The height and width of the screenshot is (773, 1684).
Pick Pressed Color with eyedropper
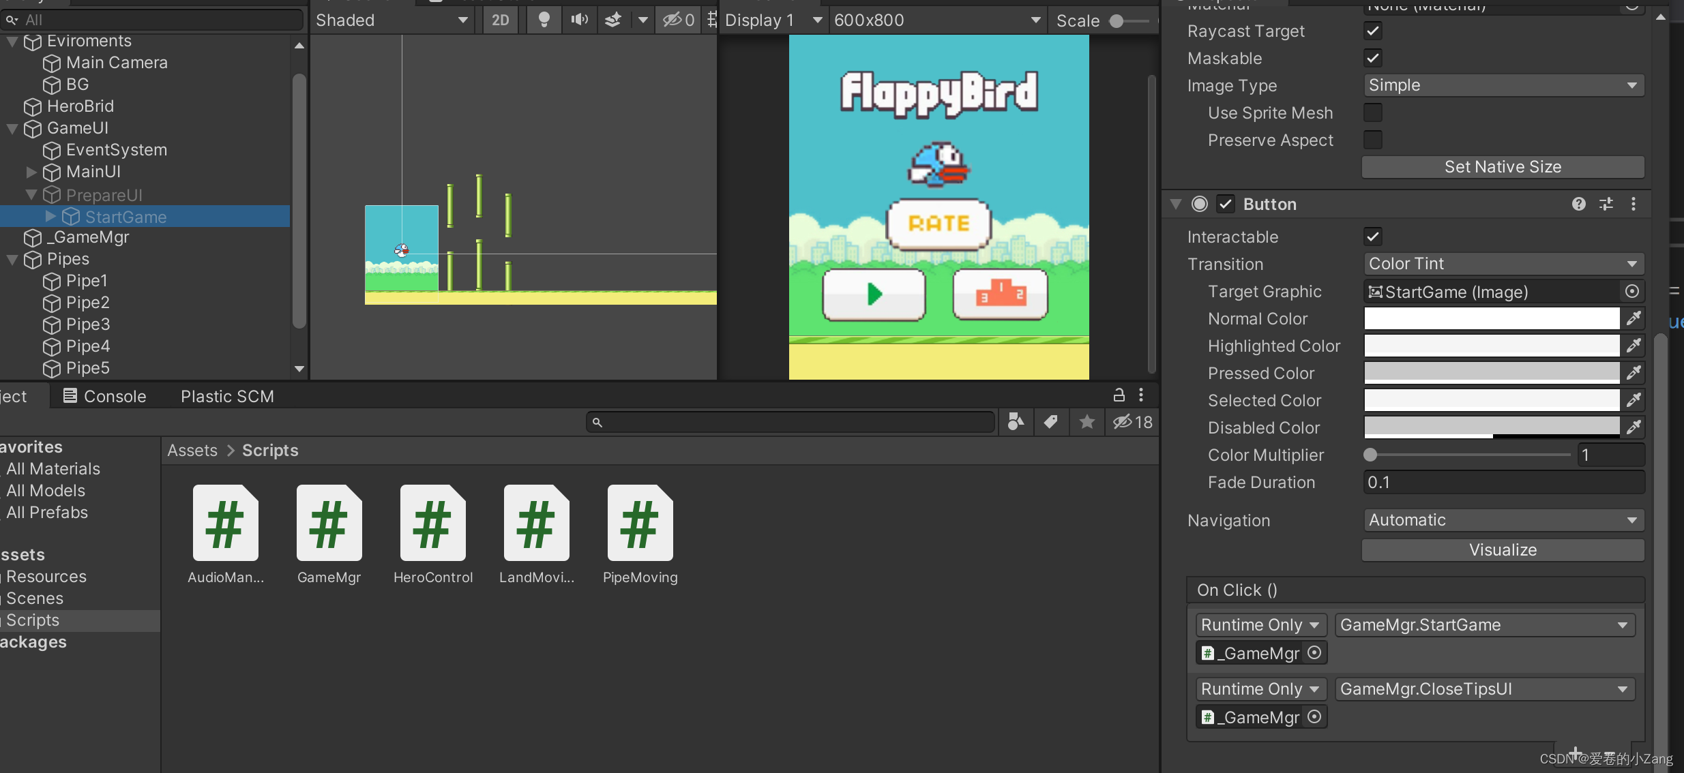tap(1634, 373)
